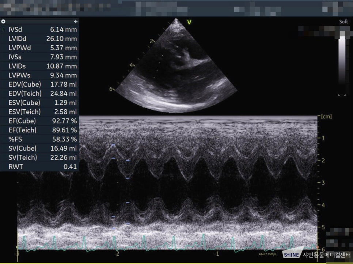Click the move handle on measurement panel

click(x=76, y=22)
